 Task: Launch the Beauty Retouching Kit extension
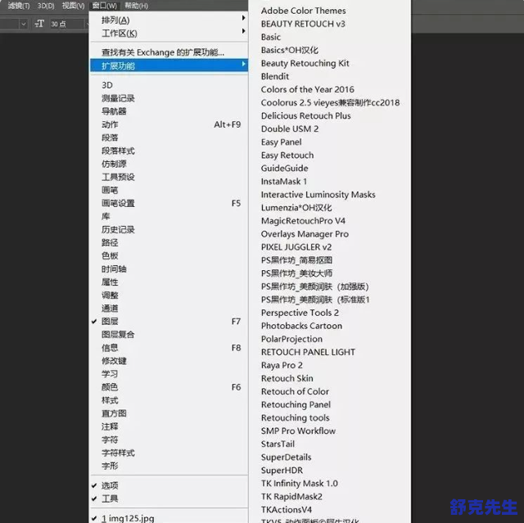click(305, 63)
